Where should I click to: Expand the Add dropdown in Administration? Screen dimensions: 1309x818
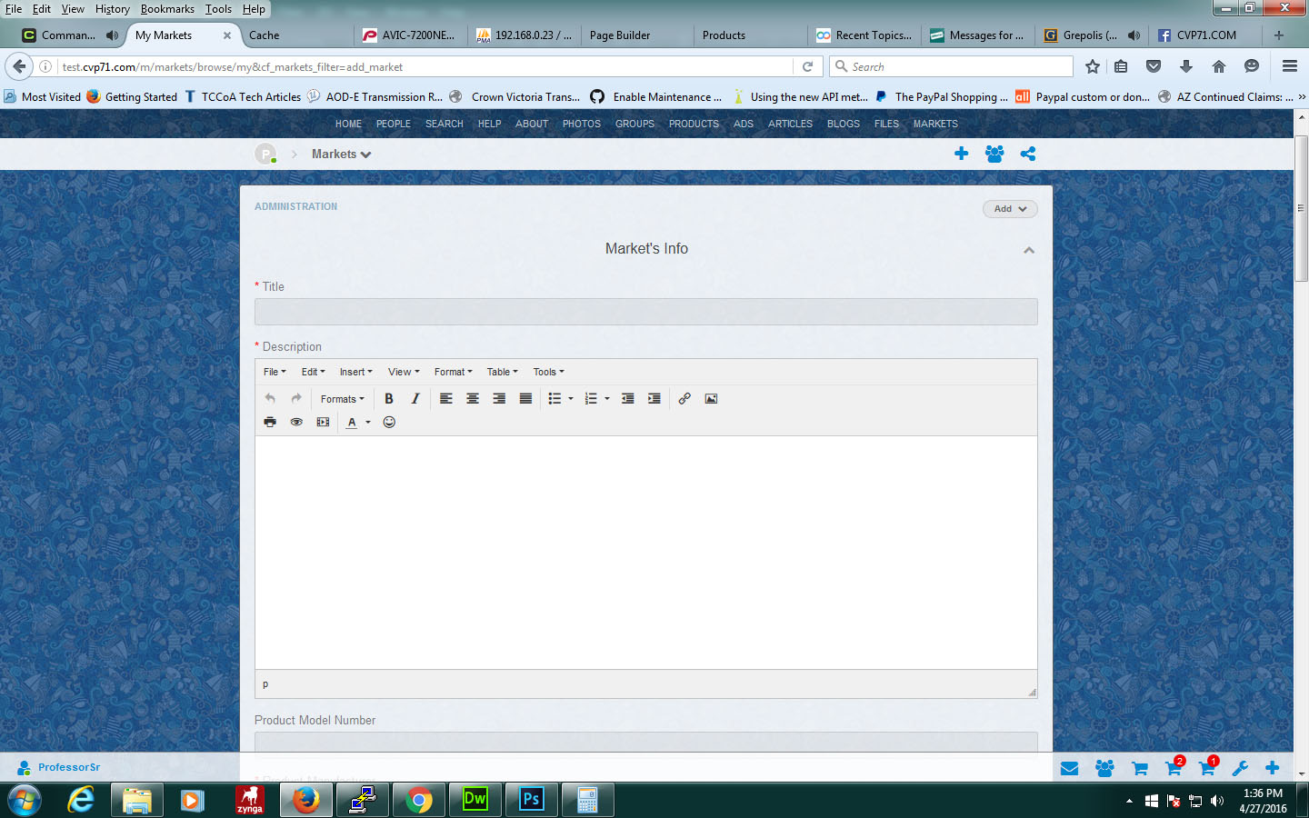click(1009, 209)
